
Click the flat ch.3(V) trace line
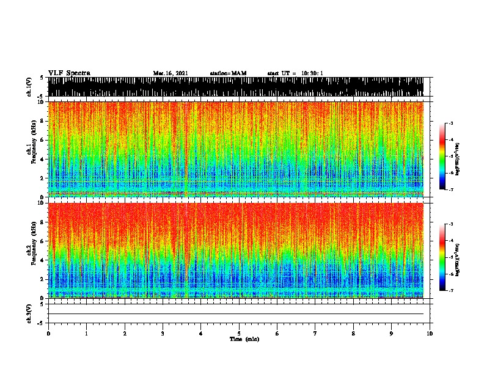(x=236, y=314)
